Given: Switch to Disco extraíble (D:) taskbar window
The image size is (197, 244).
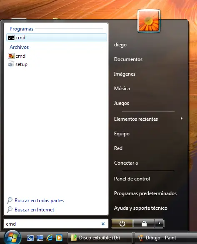Looking at the screenshot, I should point(100,238).
